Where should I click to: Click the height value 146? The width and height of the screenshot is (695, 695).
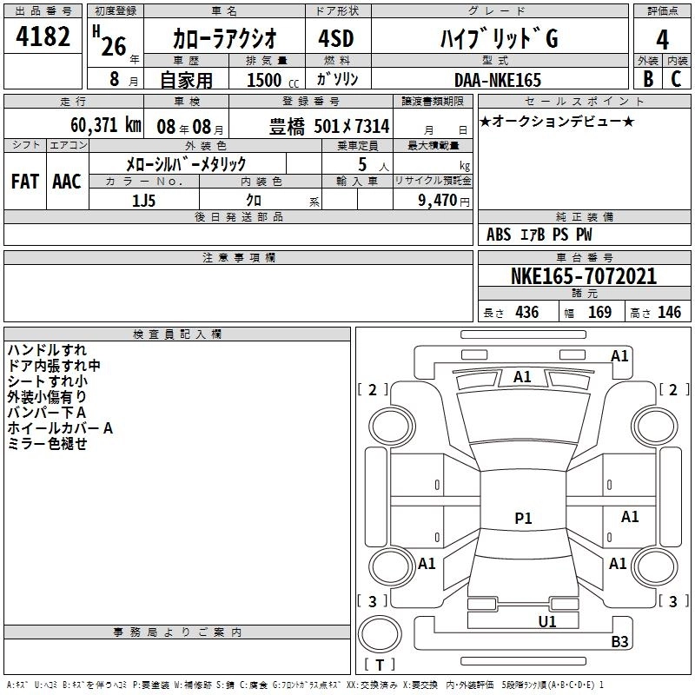(669, 312)
